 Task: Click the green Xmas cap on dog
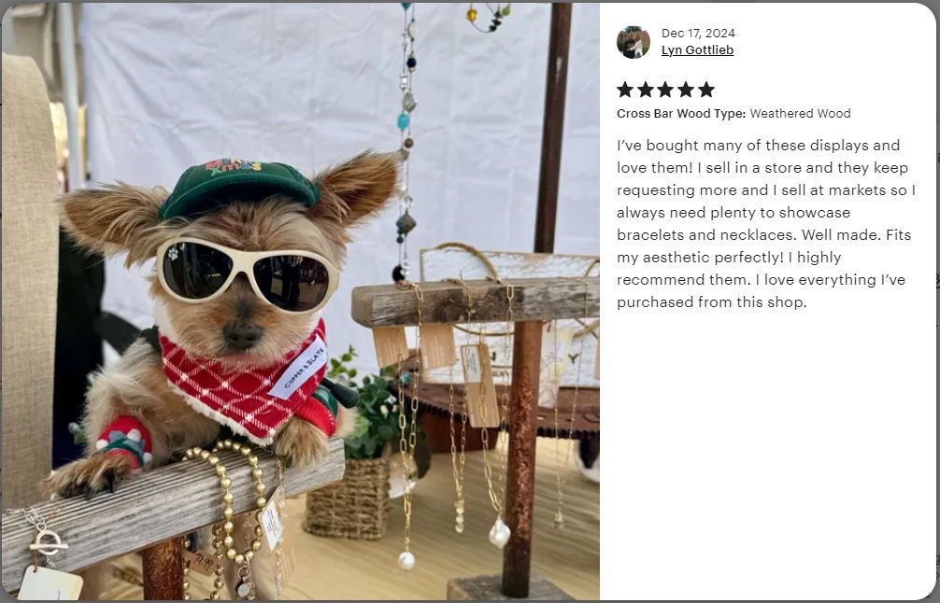238,187
